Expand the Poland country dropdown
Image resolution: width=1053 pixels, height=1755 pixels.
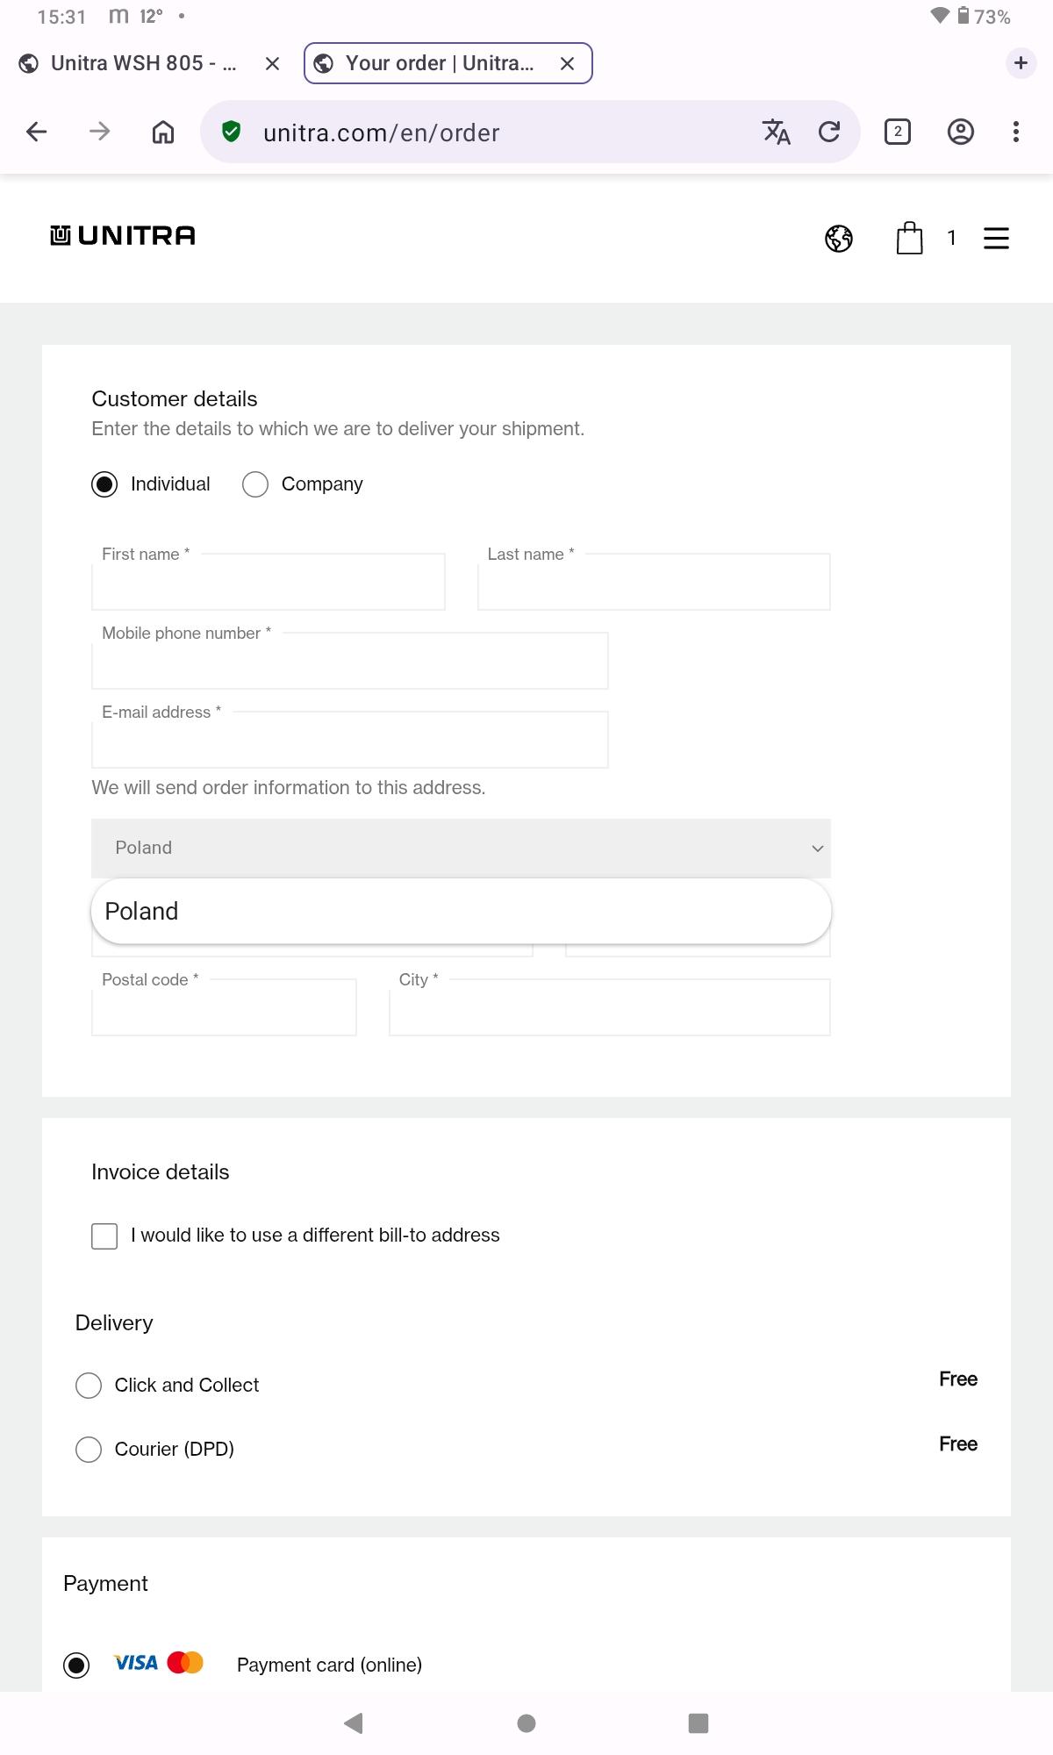click(x=461, y=849)
